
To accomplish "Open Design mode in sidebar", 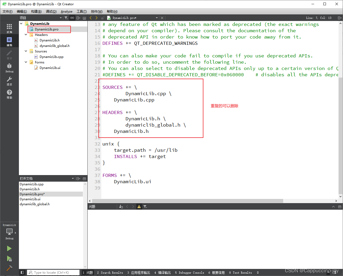I will 9,54.
